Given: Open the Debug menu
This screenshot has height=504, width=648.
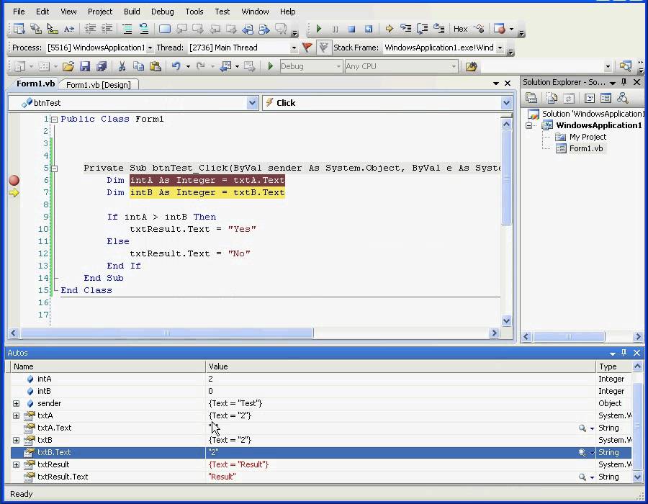Looking at the screenshot, I should pyautogui.click(x=162, y=12).
